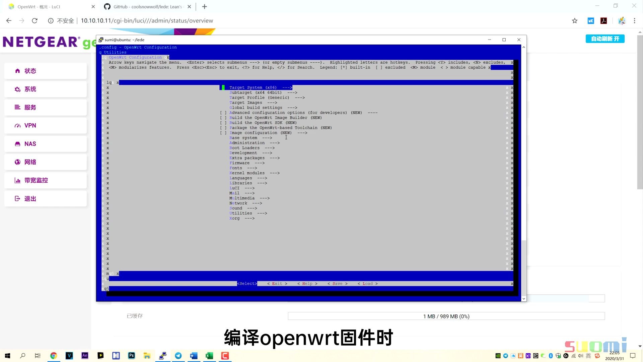
Task: Open the NAS sidebar menu
Action: click(x=46, y=144)
